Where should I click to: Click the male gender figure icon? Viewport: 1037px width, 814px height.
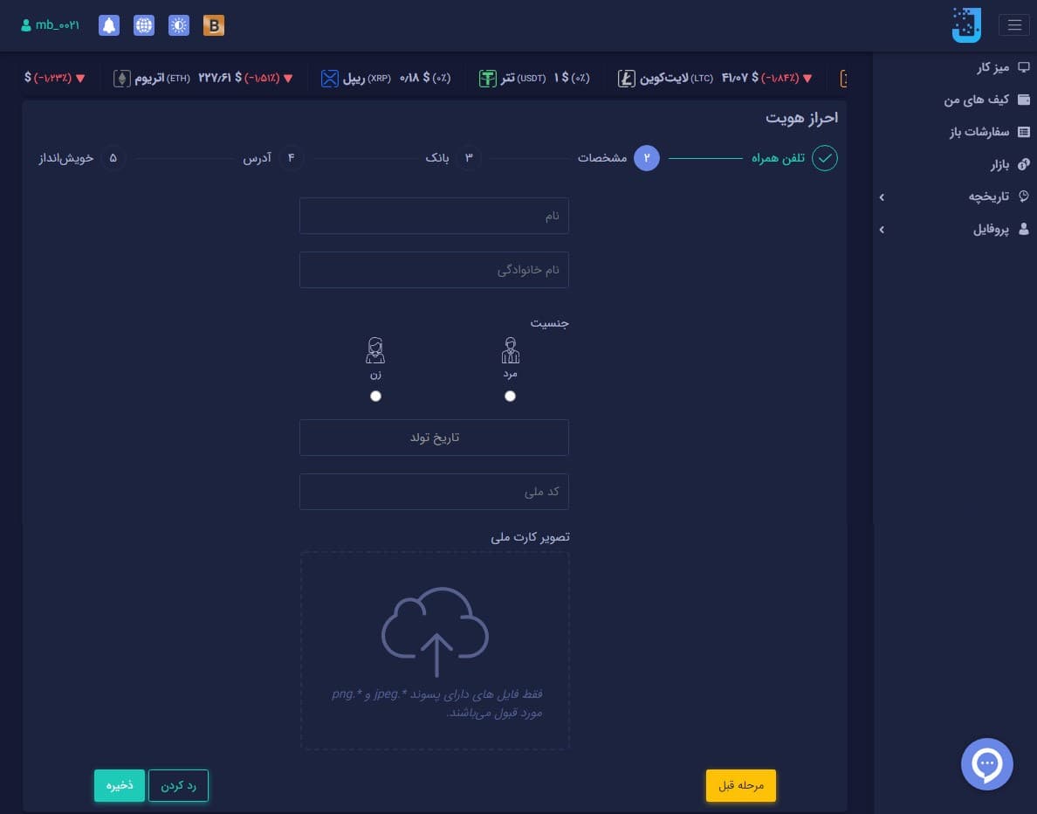pos(510,351)
